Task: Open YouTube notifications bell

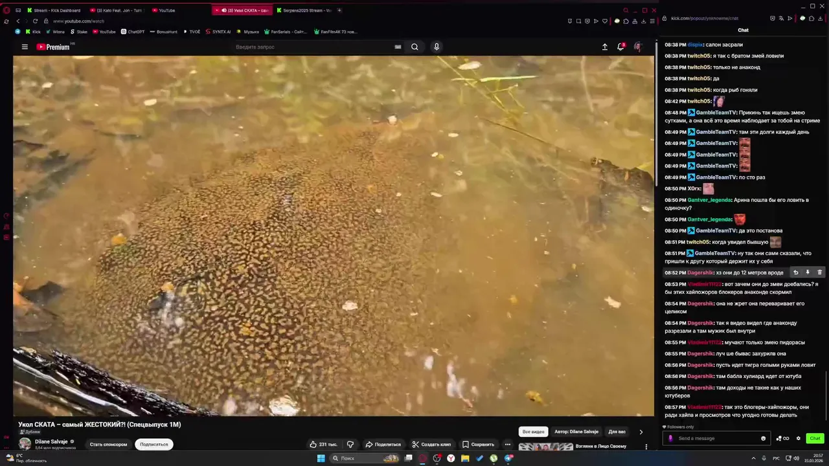Action: [620, 47]
